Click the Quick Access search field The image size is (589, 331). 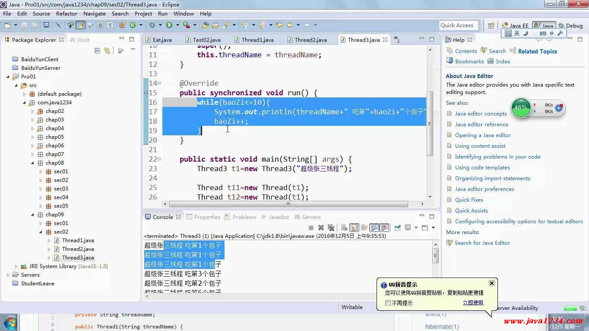tap(459, 25)
